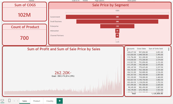Viewport: 173px width, 104px height.
Task: Open the Country page tab
Action: [50, 101]
